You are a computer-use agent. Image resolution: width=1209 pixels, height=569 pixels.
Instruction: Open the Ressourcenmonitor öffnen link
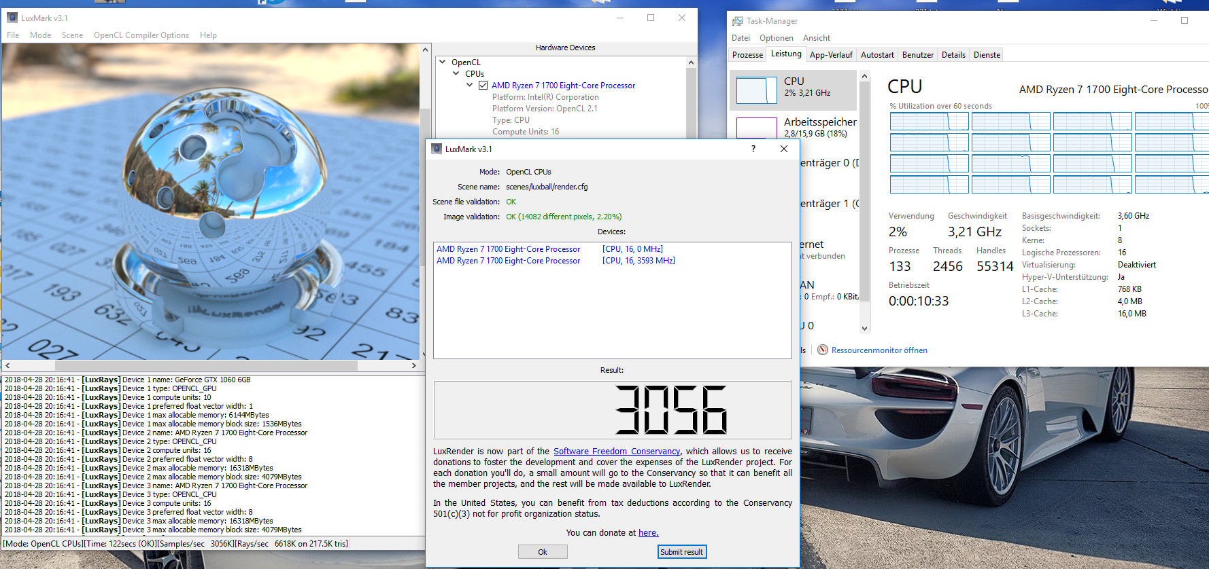(x=879, y=350)
